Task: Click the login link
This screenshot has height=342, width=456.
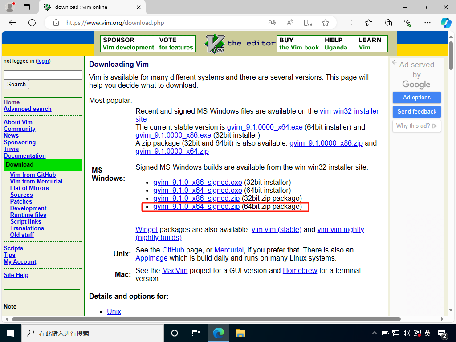Action: [43, 61]
